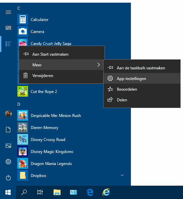The image size is (183, 199).
Task: Click the Despicable Me Minion Rush icon
Action: (23, 115)
